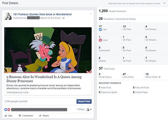
Task: Click the Comment speech bubble icon
Action: point(20,116)
